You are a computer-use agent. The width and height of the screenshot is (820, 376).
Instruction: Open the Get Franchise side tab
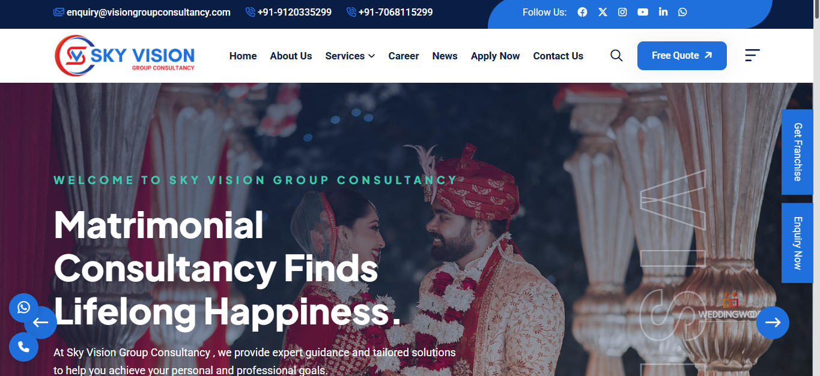[x=797, y=152]
